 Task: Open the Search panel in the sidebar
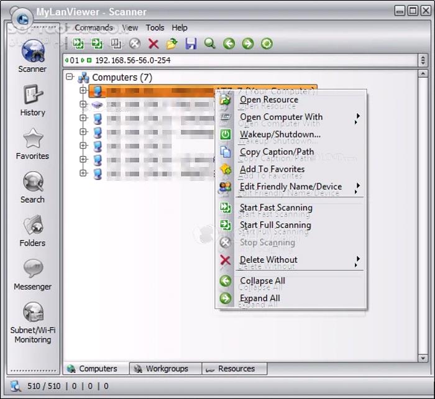(32, 187)
